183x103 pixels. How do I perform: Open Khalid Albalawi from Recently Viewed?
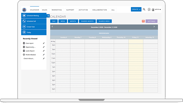(x=31, y=55)
